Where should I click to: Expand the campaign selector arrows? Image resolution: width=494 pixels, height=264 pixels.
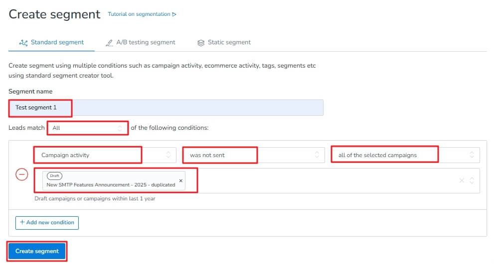coord(472,180)
